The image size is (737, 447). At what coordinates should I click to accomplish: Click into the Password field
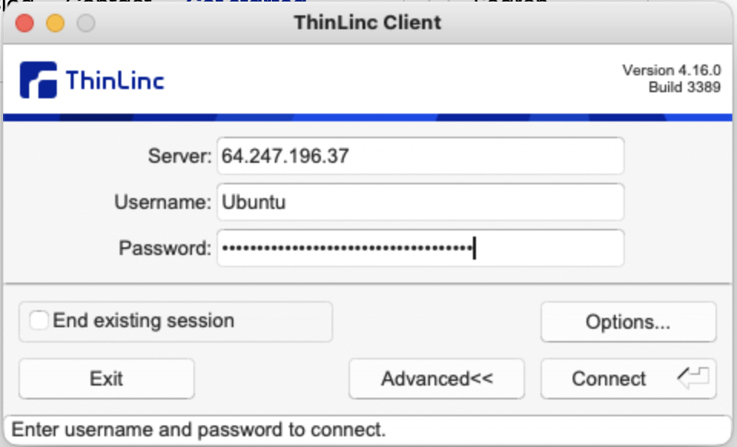[420, 248]
